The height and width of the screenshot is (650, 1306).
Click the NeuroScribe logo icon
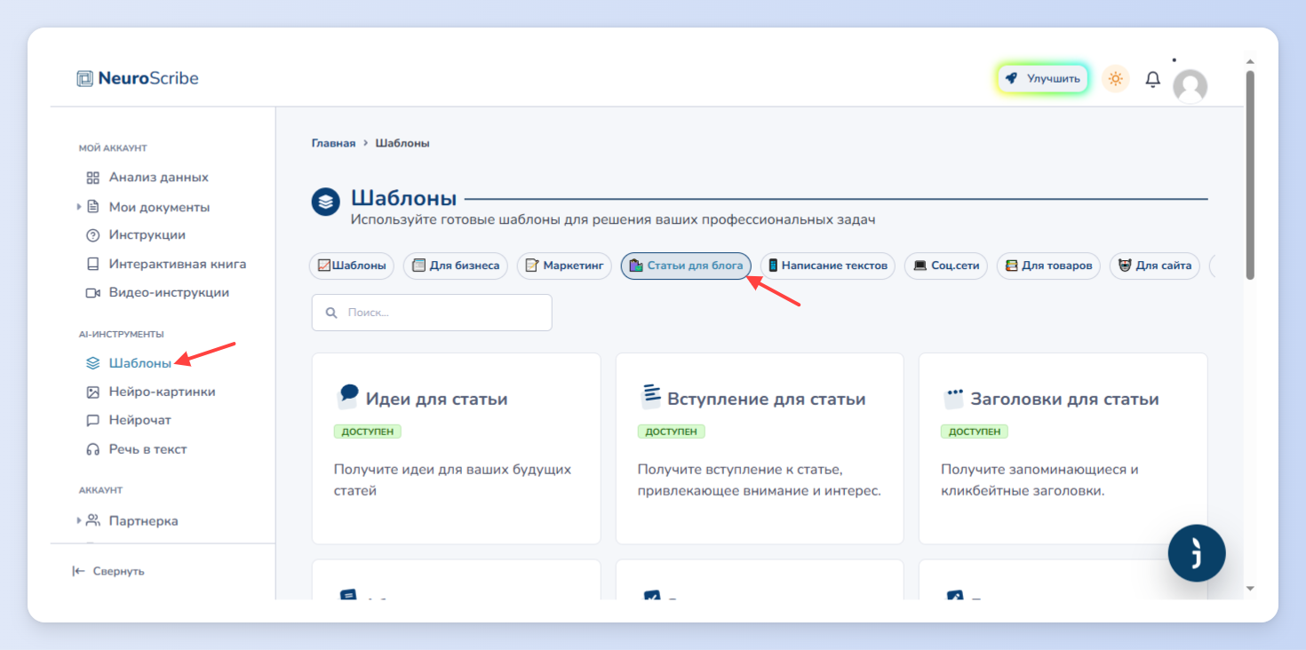pyautogui.click(x=84, y=78)
